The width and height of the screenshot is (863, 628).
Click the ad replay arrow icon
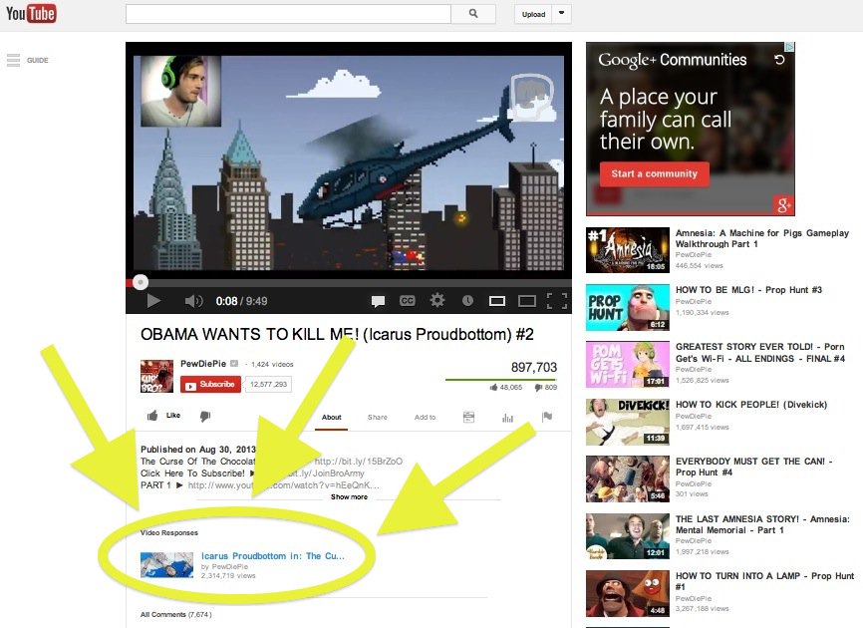tap(778, 60)
